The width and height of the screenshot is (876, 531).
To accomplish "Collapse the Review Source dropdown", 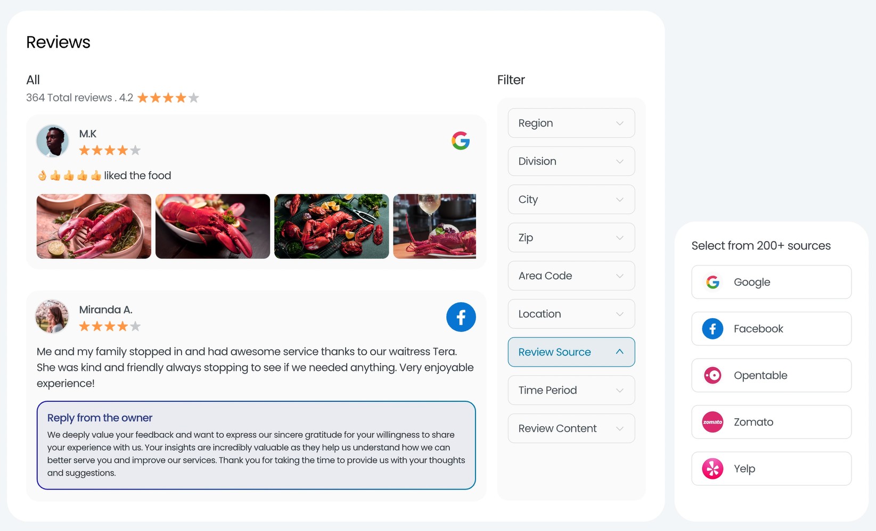I will [571, 352].
